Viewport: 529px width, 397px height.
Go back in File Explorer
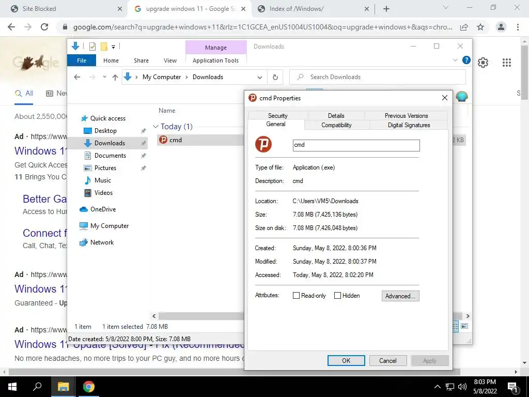[x=77, y=78]
